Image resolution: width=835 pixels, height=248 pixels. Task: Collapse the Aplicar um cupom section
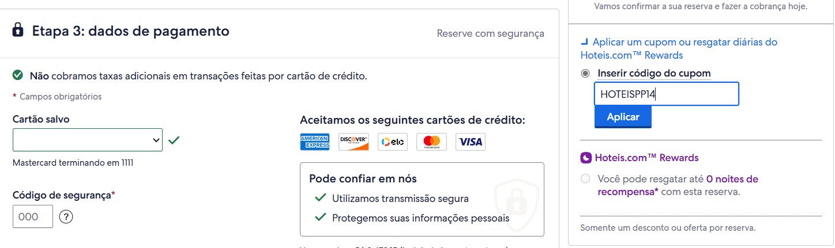click(679, 49)
